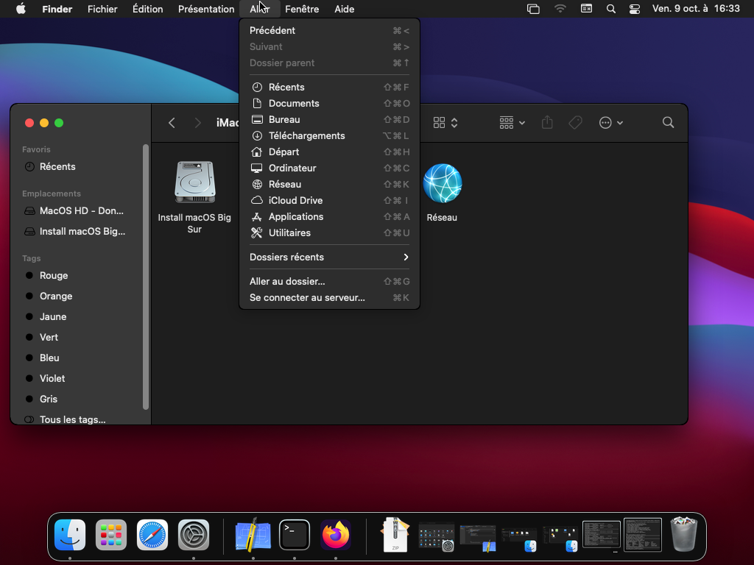Click the Finder back arrow button
The width and height of the screenshot is (754, 565).
click(x=172, y=123)
